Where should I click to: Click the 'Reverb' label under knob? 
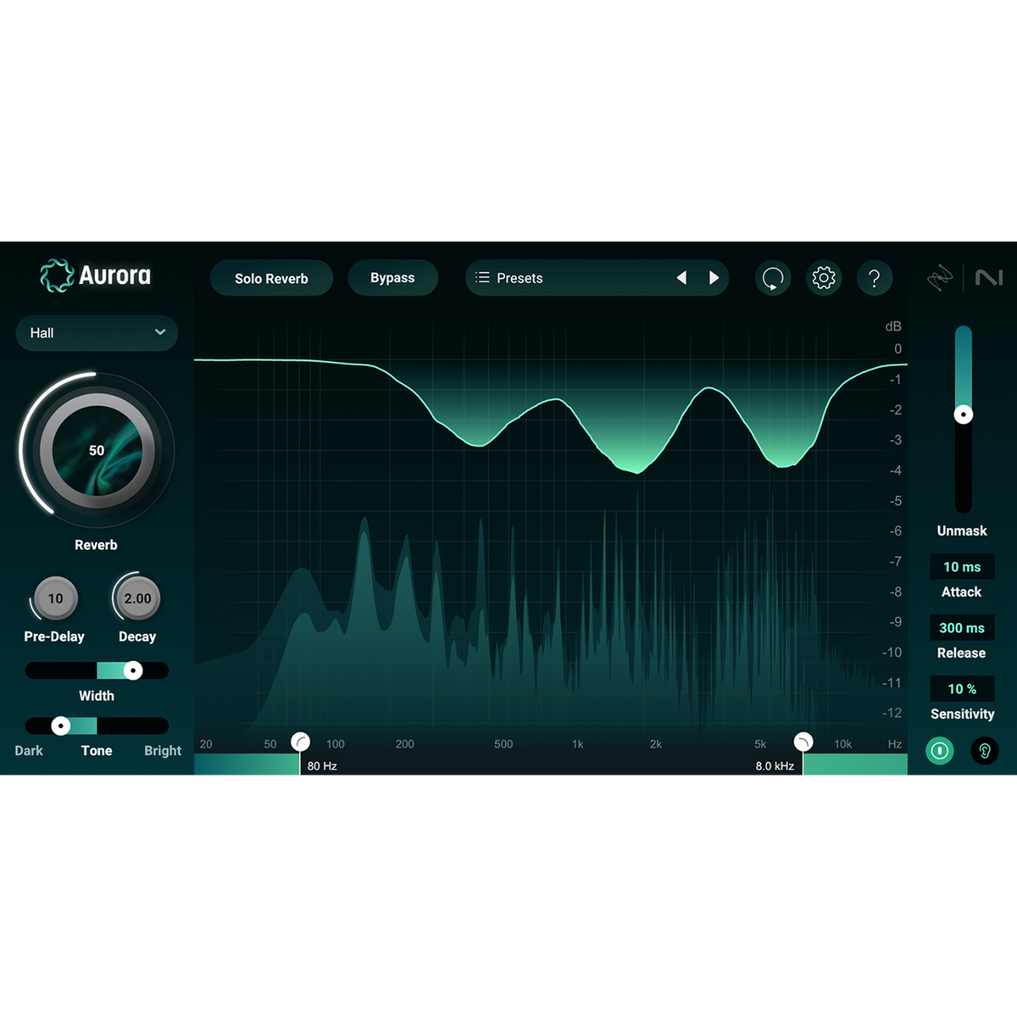pyautogui.click(x=96, y=545)
